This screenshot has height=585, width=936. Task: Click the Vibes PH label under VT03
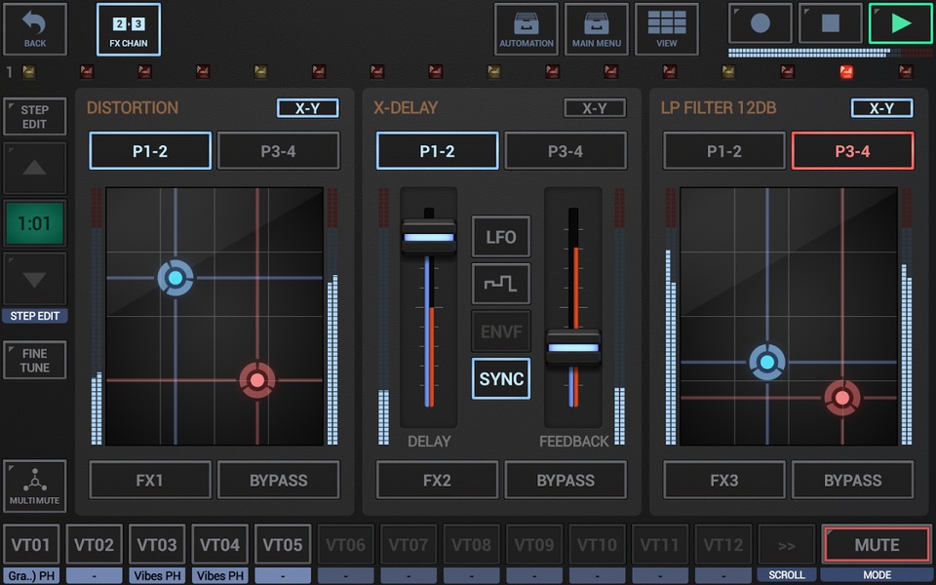[x=157, y=575]
